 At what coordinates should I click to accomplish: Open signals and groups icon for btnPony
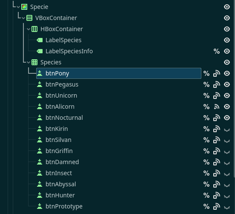point(217,73)
